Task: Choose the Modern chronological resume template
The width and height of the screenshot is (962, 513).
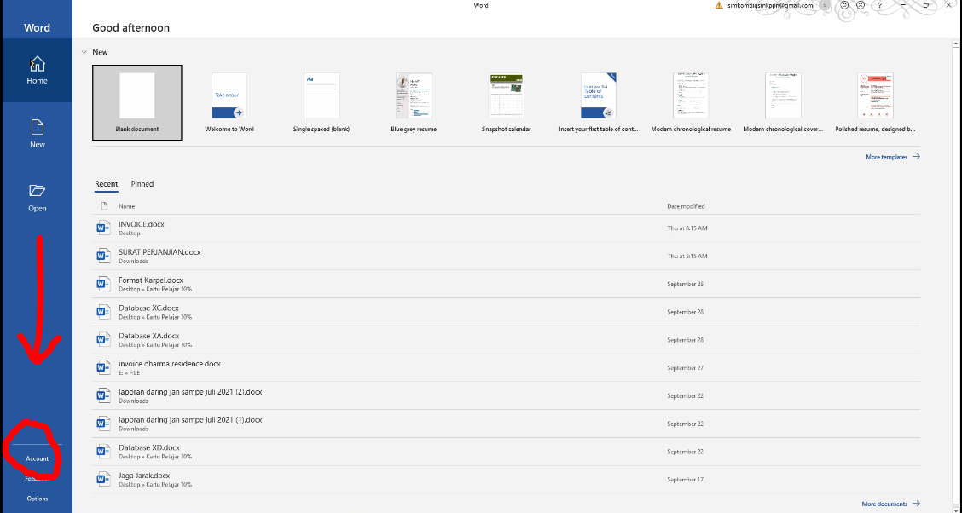Action: tap(691, 102)
